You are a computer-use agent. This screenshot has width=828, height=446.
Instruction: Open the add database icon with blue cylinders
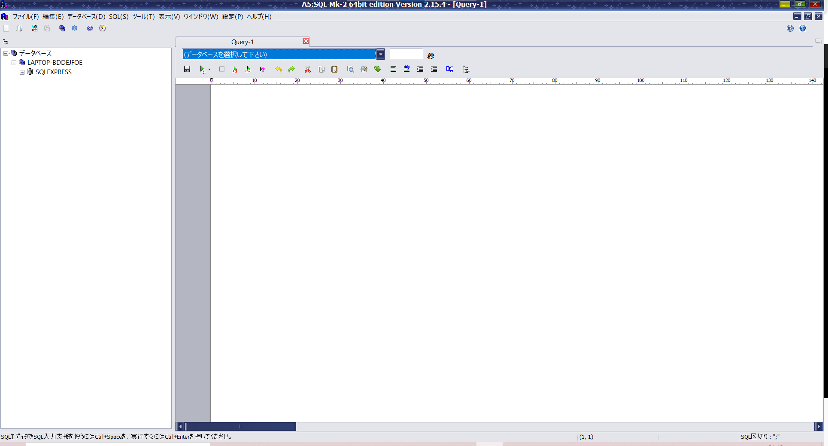62,28
